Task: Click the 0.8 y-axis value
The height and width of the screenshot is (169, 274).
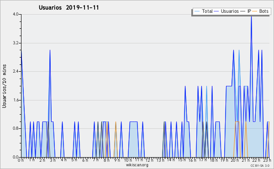Action: tap(16, 128)
